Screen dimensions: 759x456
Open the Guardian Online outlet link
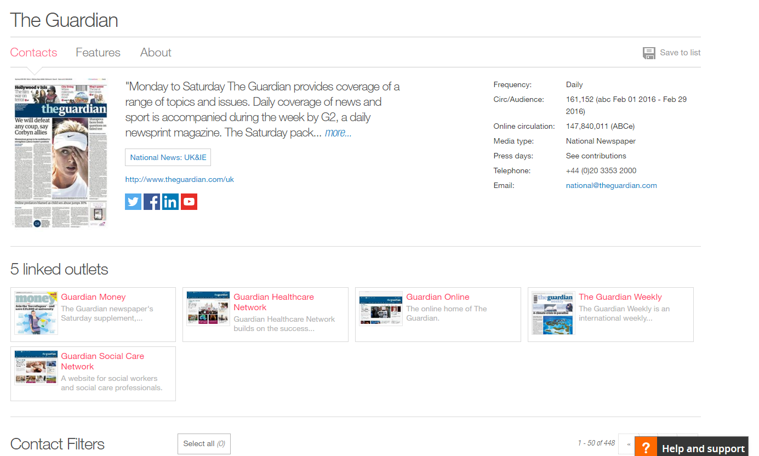(438, 297)
